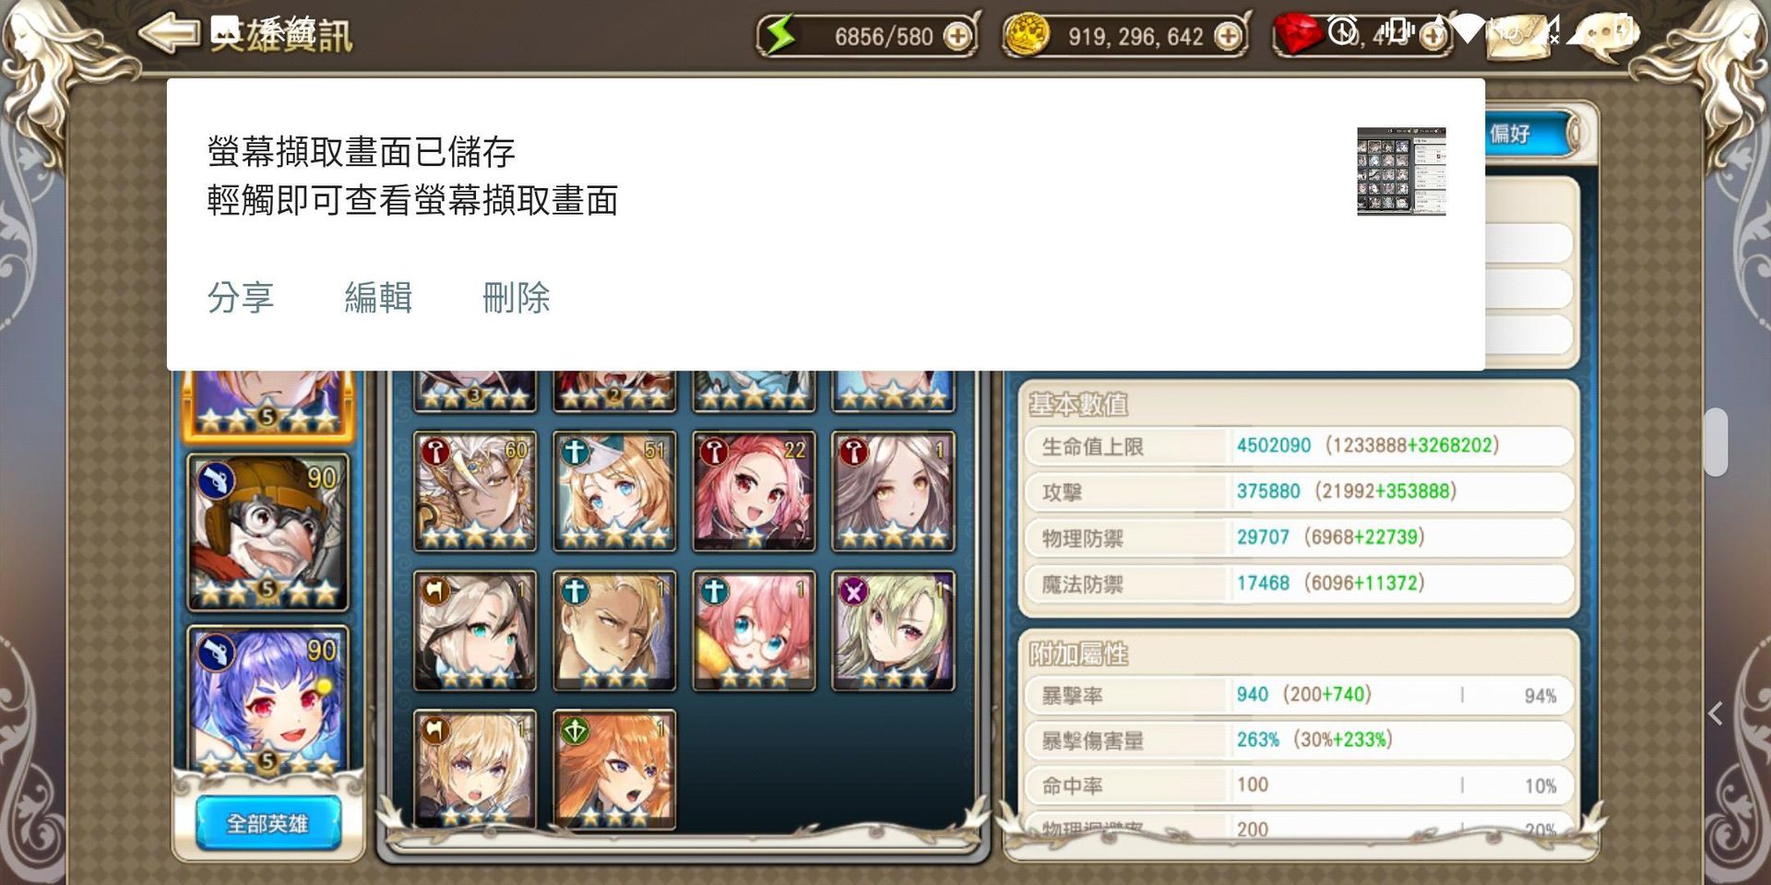Select the goggled bird hero level 90
Screen dimensions: 1771x885
click(267, 533)
